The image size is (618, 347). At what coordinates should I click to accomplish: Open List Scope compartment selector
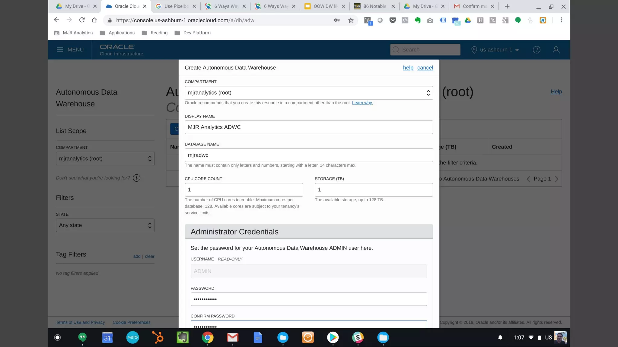point(105,159)
